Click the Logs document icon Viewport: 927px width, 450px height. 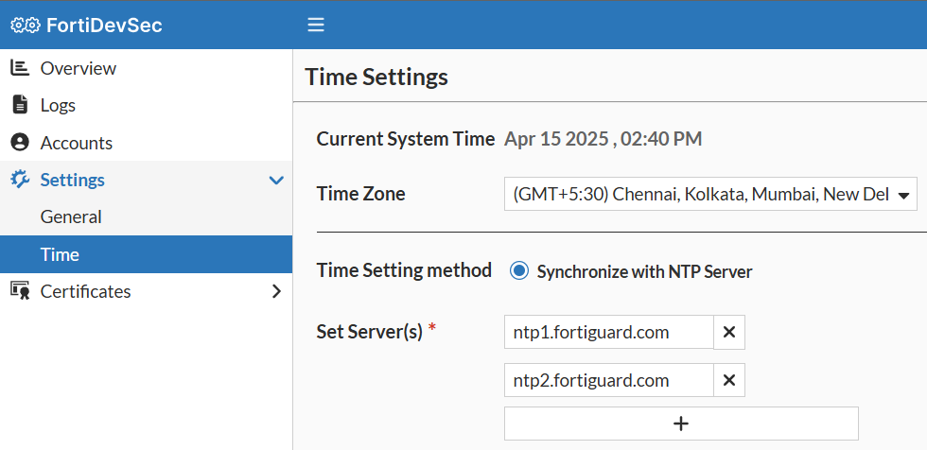[x=20, y=105]
